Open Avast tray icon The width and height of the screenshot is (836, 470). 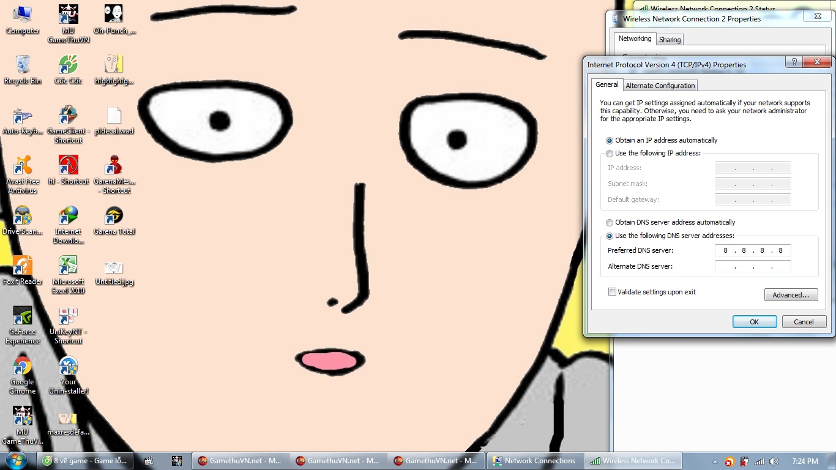point(729,461)
